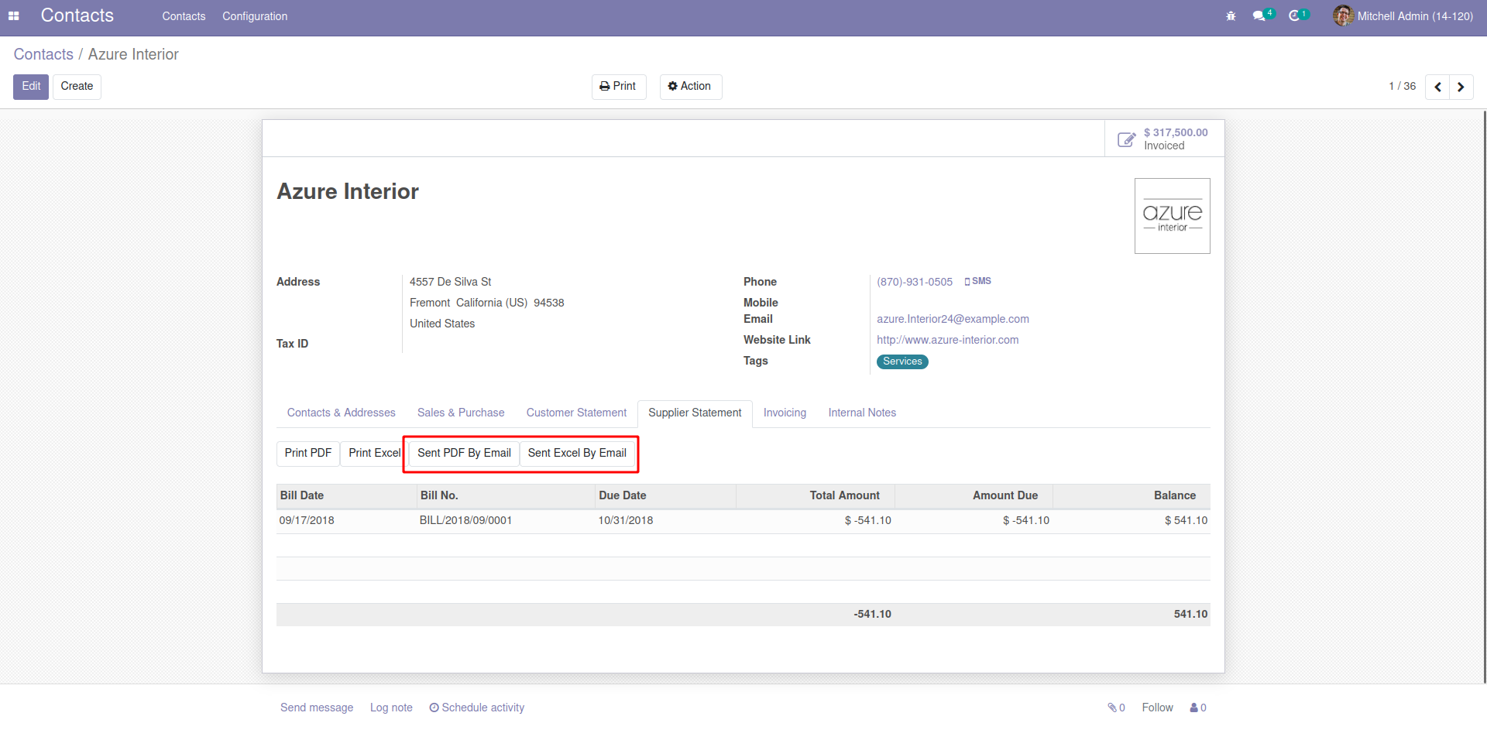Open Mitchell Admin user menu
The height and width of the screenshot is (747, 1487).
pos(1403,16)
